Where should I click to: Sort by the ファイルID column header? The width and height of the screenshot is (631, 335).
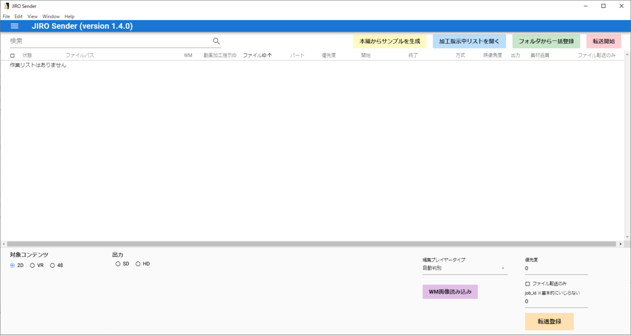pyautogui.click(x=257, y=55)
